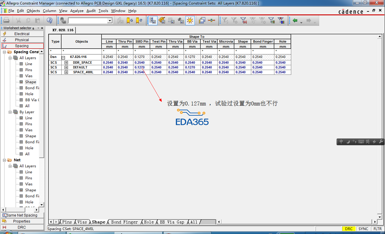Click the Worksheet selector tree scroll-down arrow
Image resolution: width=385 pixels, height=234 pixels.
[42, 205]
